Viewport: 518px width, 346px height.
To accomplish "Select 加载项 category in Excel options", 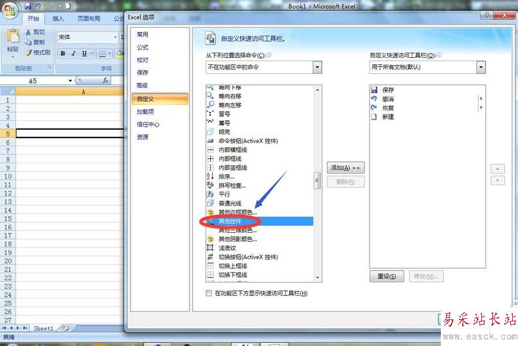I will [160, 112].
